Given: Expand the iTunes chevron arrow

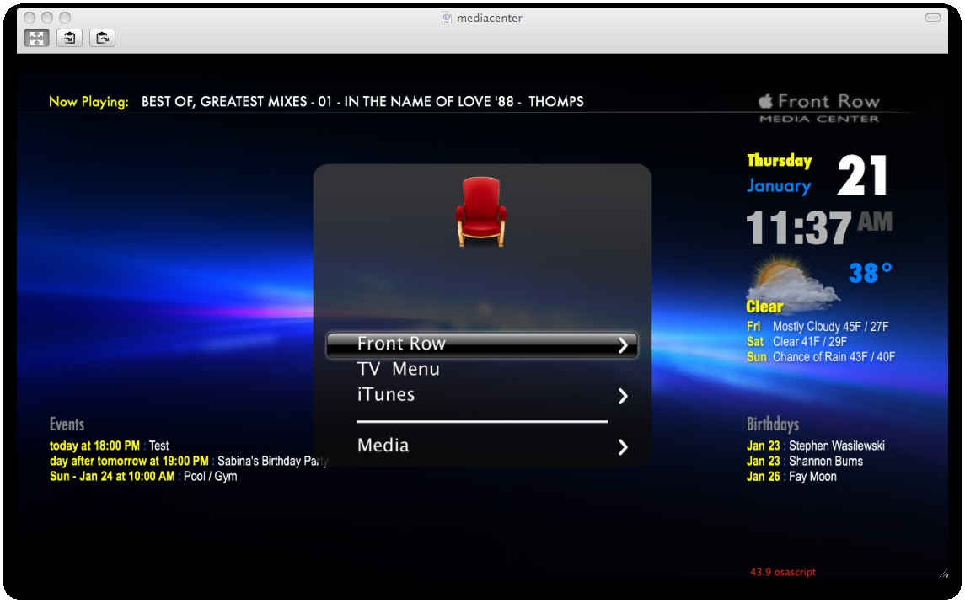Looking at the screenshot, I should [623, 396].
